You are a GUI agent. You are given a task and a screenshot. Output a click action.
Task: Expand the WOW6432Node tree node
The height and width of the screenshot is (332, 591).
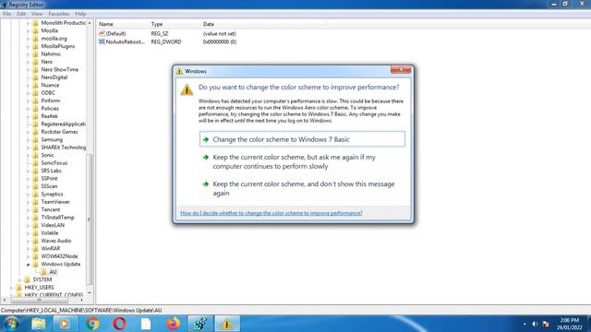pos(28,256)
